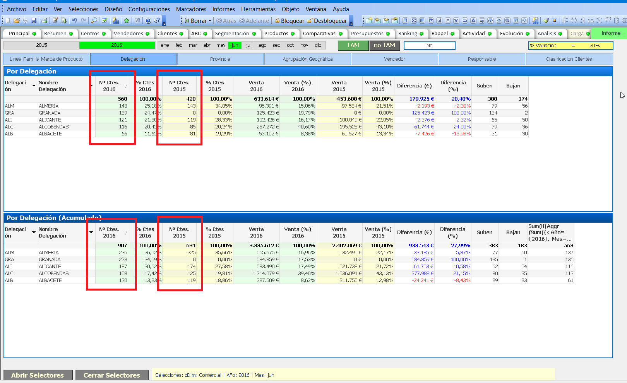
Task: Click the lock icon Bloquear
Action: click(x=290, y=21)
